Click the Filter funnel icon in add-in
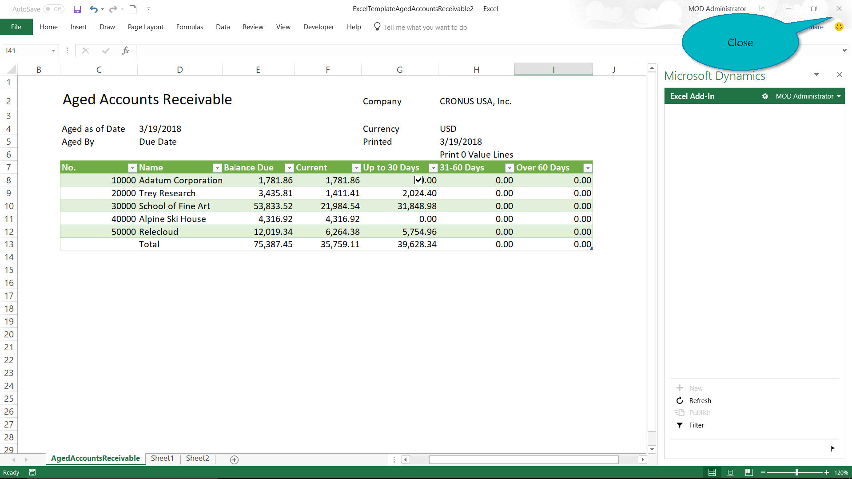This screenshot has height=479, width=852. point(680,425)
